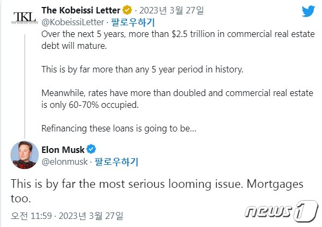The height and width of the screenshot is (227, 322).
Task: Open the TKL profile avatar
Action: pyautogui.click(x=25, y=18)
